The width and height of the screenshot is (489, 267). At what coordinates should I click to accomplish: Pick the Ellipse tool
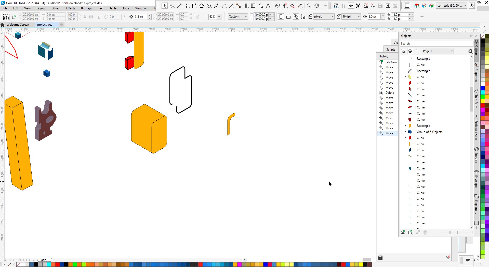pyautogui.click(x=209, y=6)
